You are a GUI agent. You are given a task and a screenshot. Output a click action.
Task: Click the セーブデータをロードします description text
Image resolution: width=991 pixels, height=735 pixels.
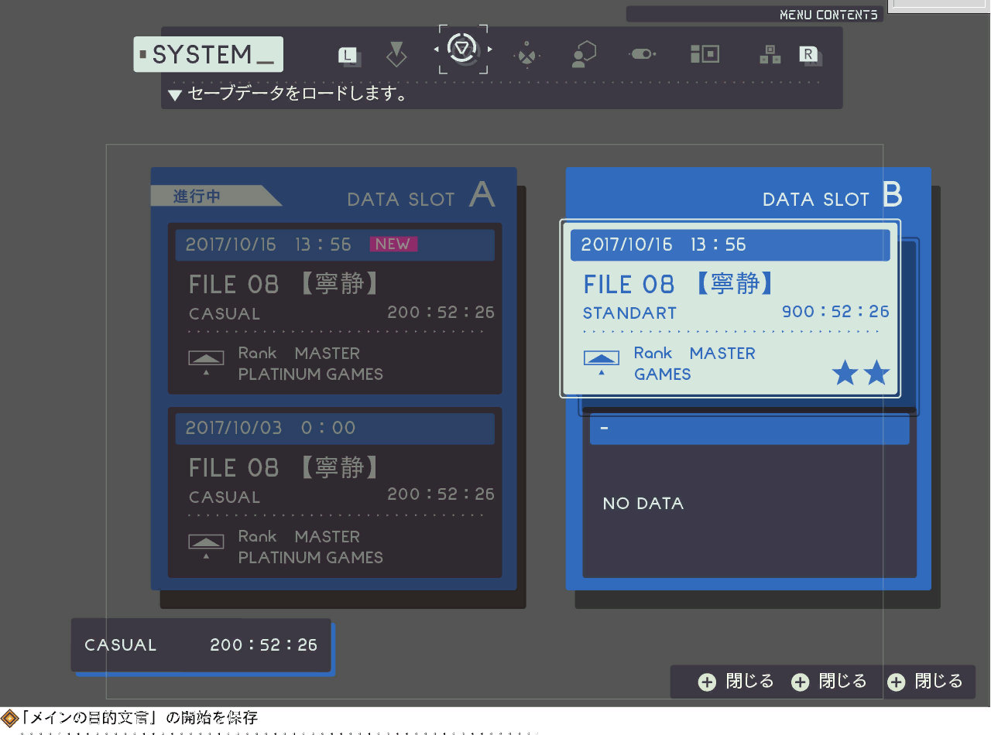pyautogui.click(x=297, y=94)
